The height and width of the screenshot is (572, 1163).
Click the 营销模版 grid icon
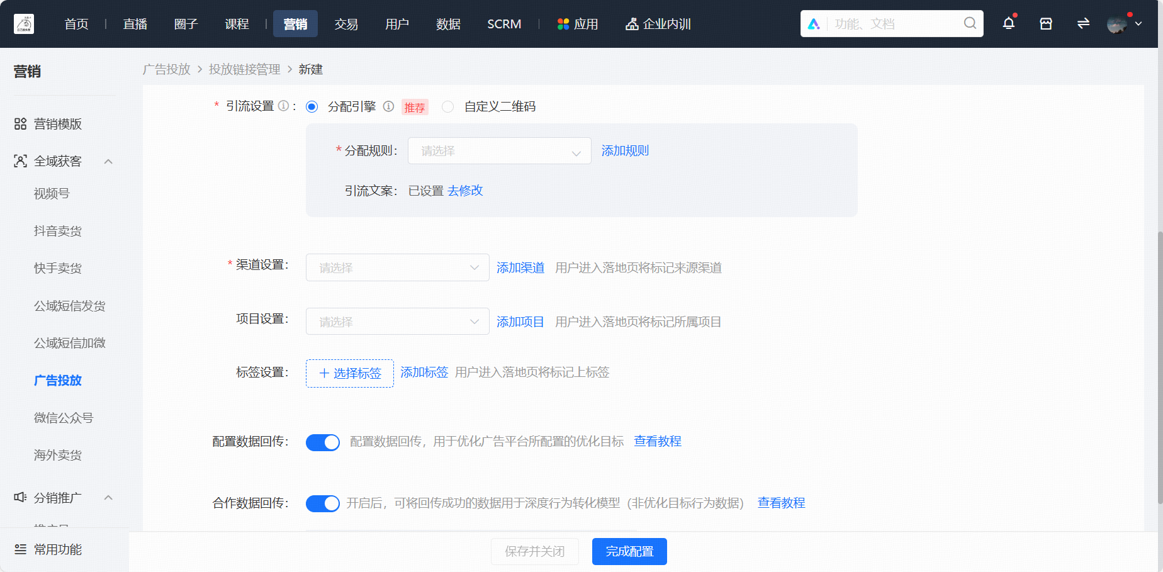pos(20,124)
